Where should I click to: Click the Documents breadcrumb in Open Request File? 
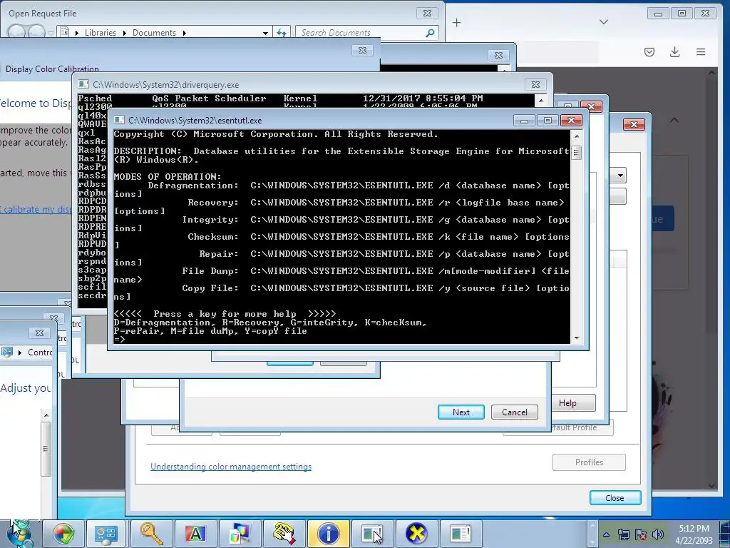pos(154,33)
